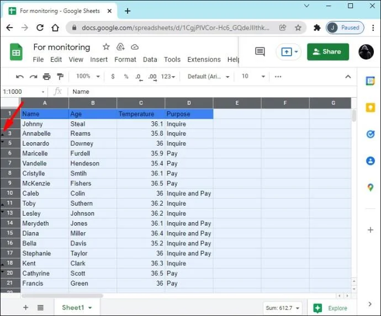The image size is (381, 316).
Task: Open Google Maps side panel
Action: tap(371, 187)
